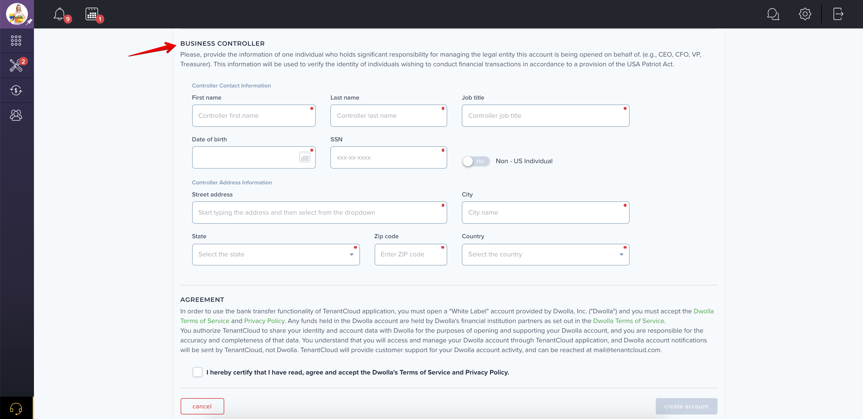This screenshot has height=419, width=863.
Task: Toggle the Non - US Individual switch
Action: pos(476,161)
